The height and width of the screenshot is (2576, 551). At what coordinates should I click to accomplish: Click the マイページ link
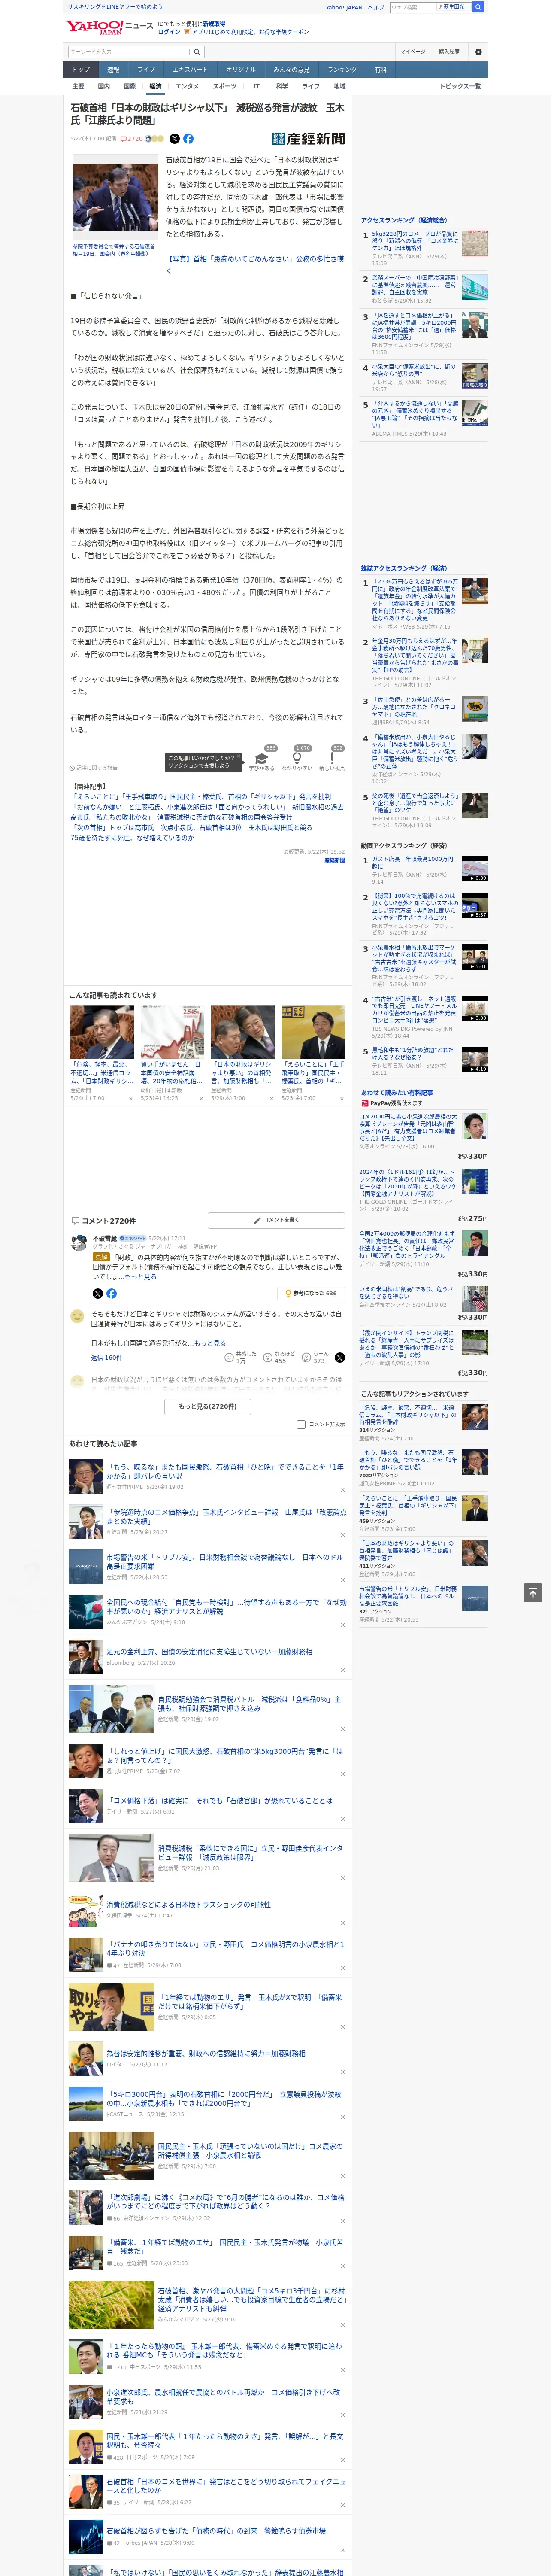tap(412, 52)
